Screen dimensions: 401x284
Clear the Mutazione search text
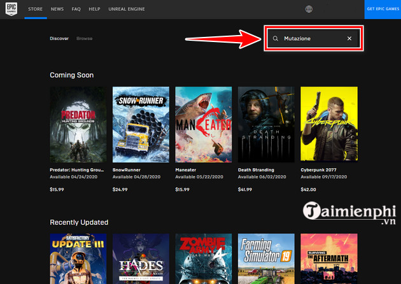(349, 38)
